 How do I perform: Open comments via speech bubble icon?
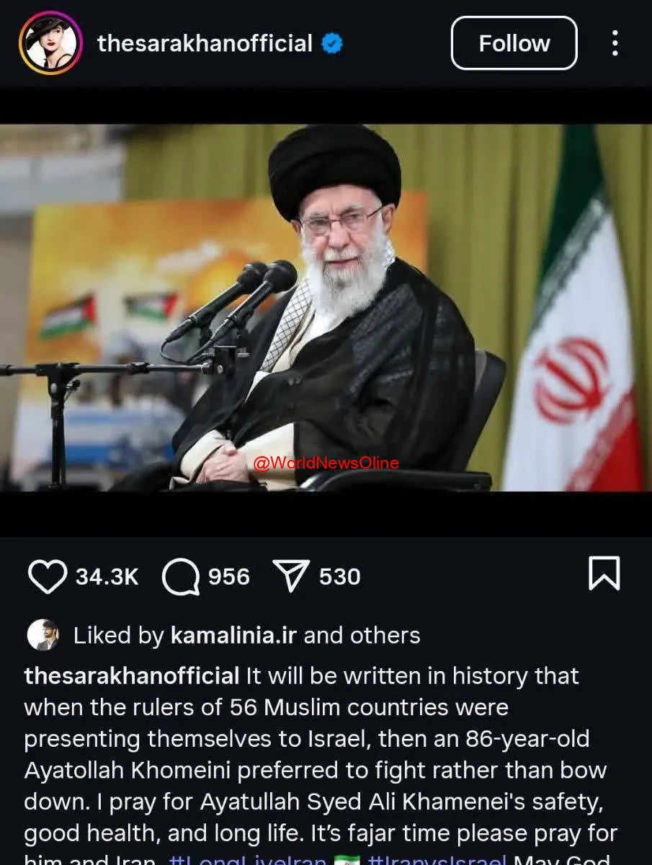[181, 577]
